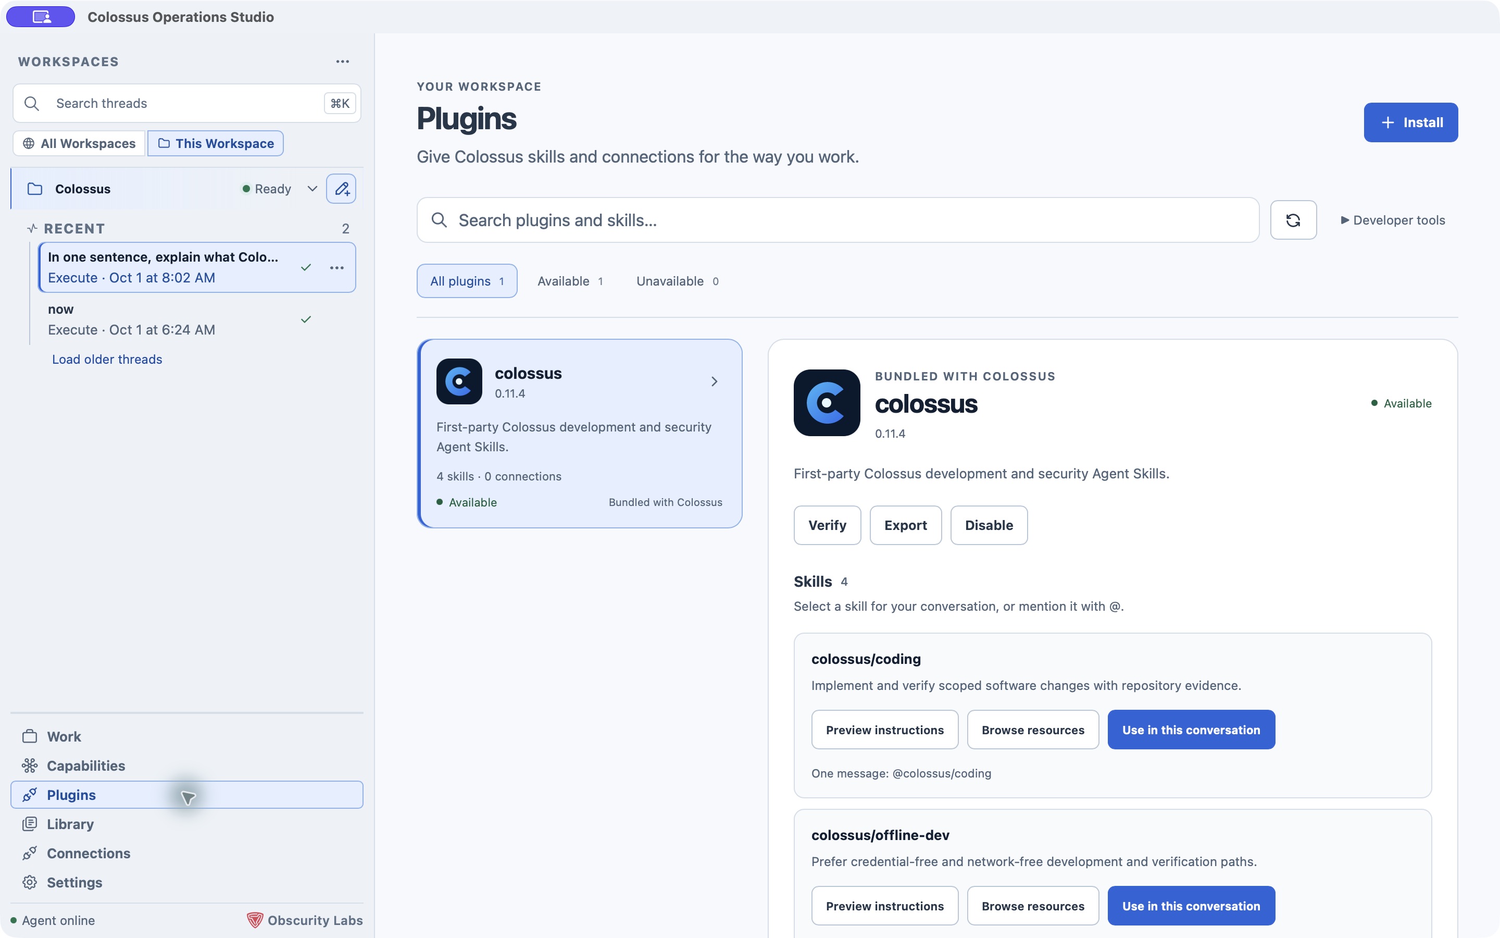1500x938 pixels.
Task: Open Work in the sidebar
Action: 186,736
